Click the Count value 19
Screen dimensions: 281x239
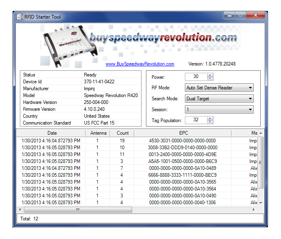click(x=122, y=141)
